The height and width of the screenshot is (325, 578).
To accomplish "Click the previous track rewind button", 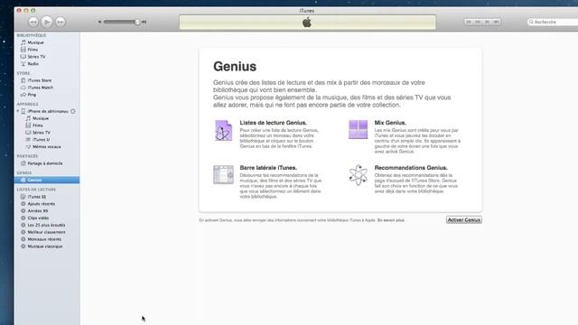I will pyautogui.click(x=33, y=22).
